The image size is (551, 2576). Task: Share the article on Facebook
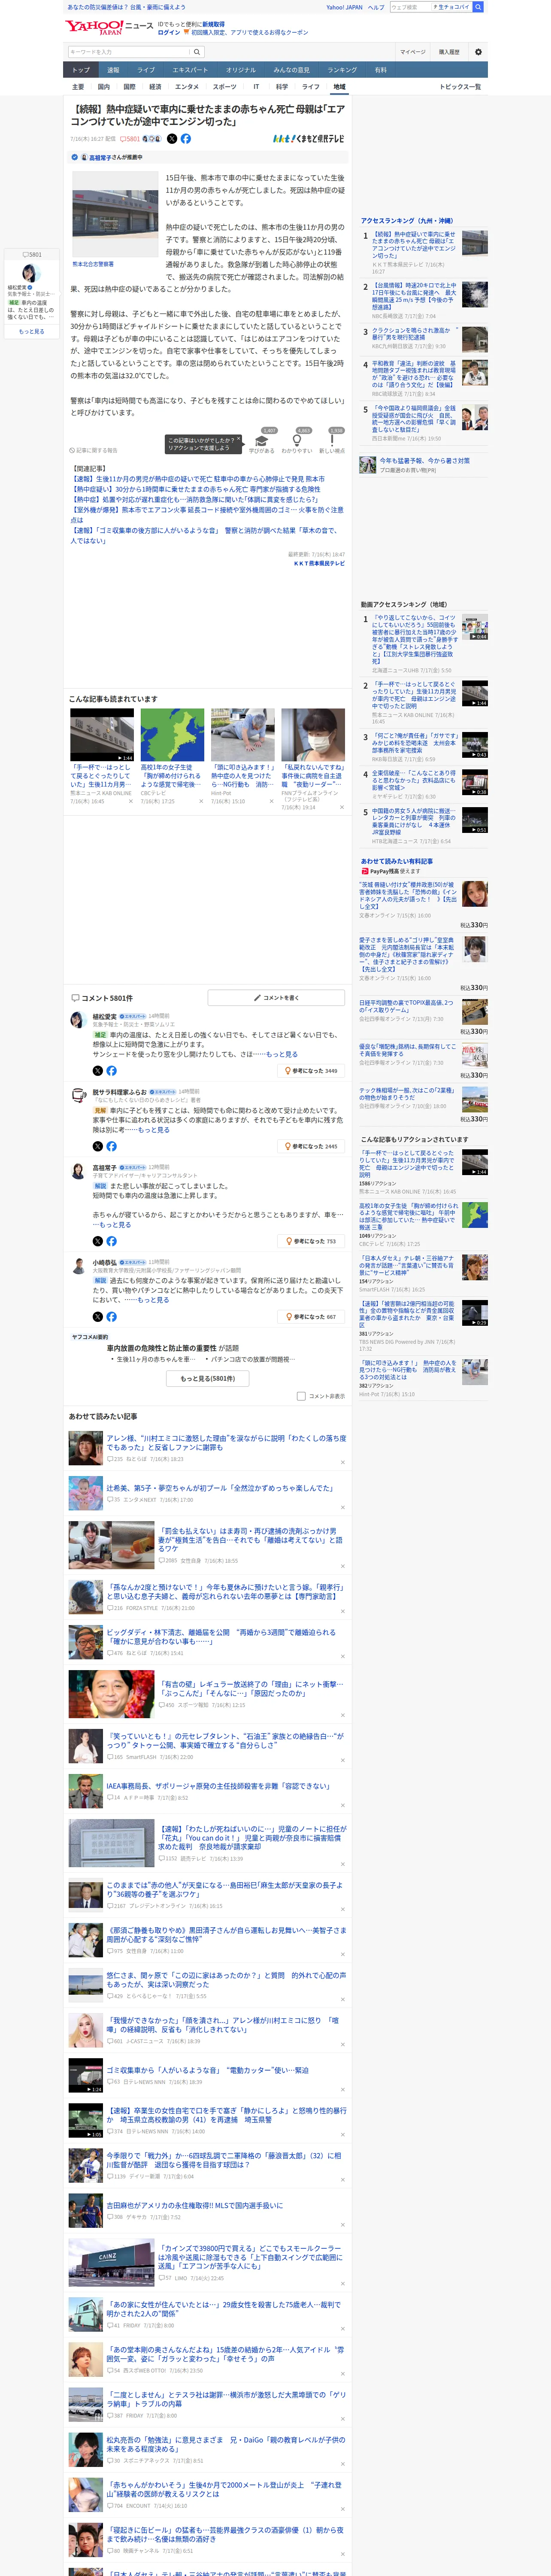coord(186,139)
